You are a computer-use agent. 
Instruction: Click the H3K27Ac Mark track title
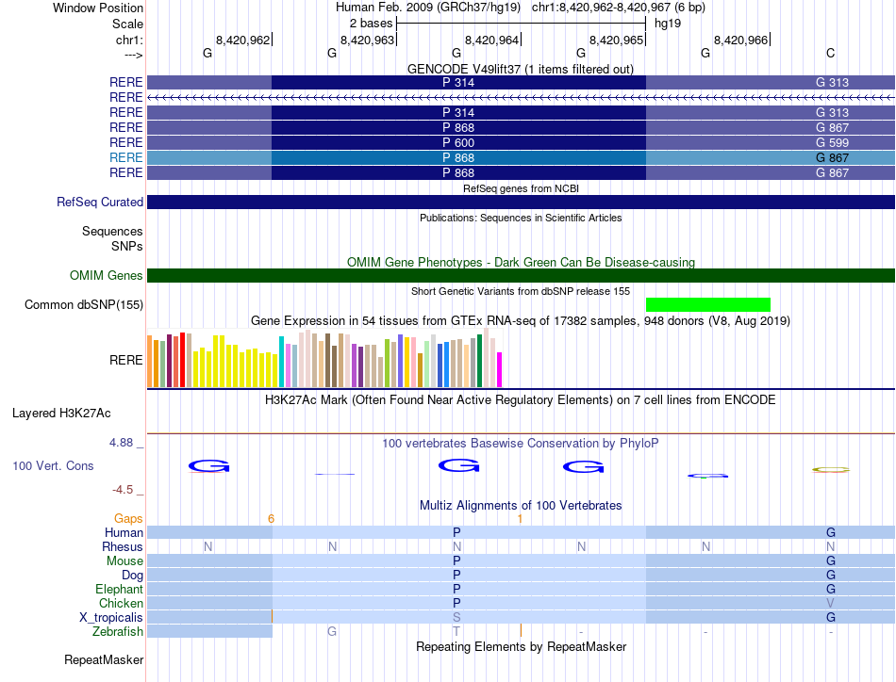[520, 399]
